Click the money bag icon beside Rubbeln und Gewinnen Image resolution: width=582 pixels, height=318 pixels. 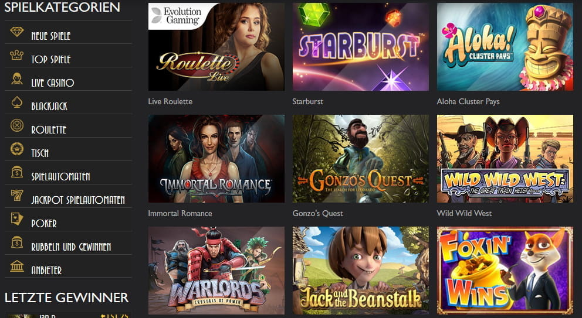pos(16,242)
